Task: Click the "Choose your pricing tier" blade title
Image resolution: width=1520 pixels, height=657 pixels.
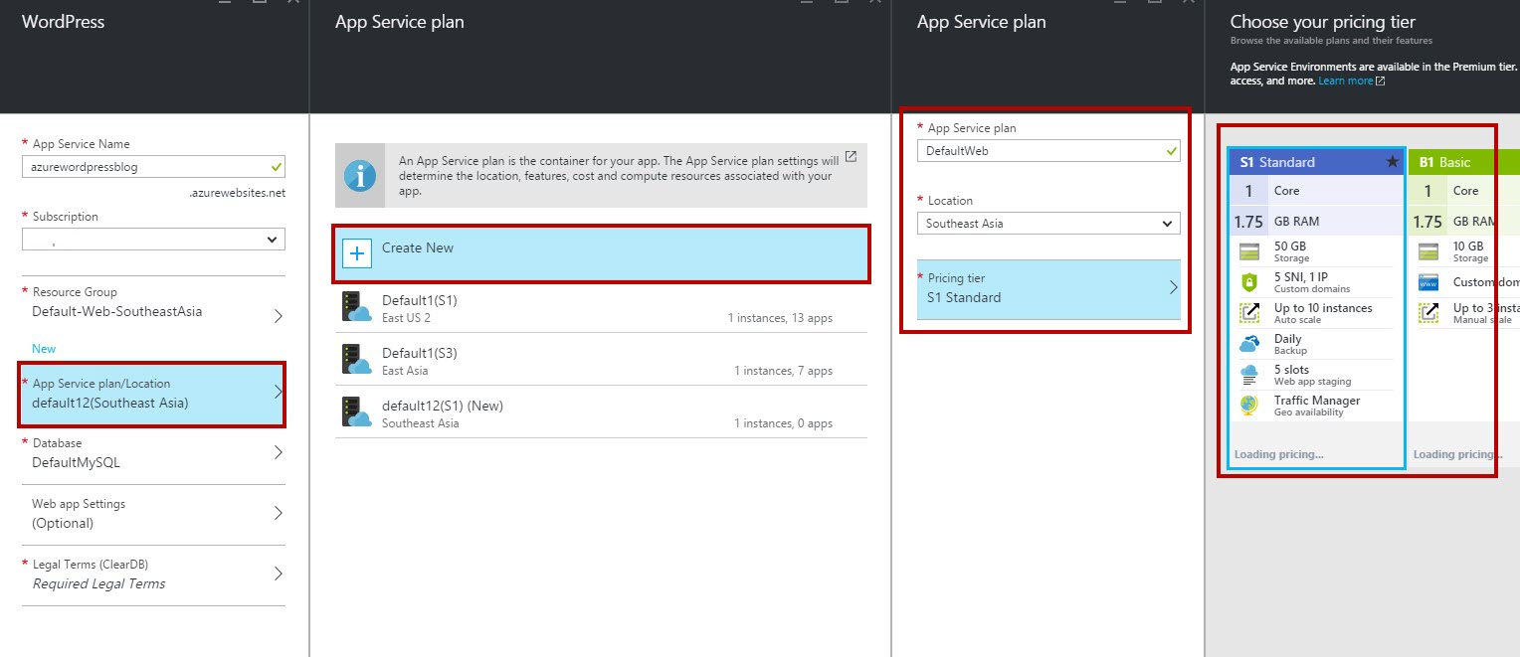Action: pyautogui.click(x=1322, y=22)
